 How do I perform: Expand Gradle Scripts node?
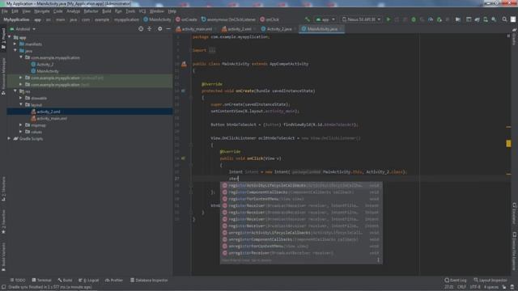tap(9, 138)
